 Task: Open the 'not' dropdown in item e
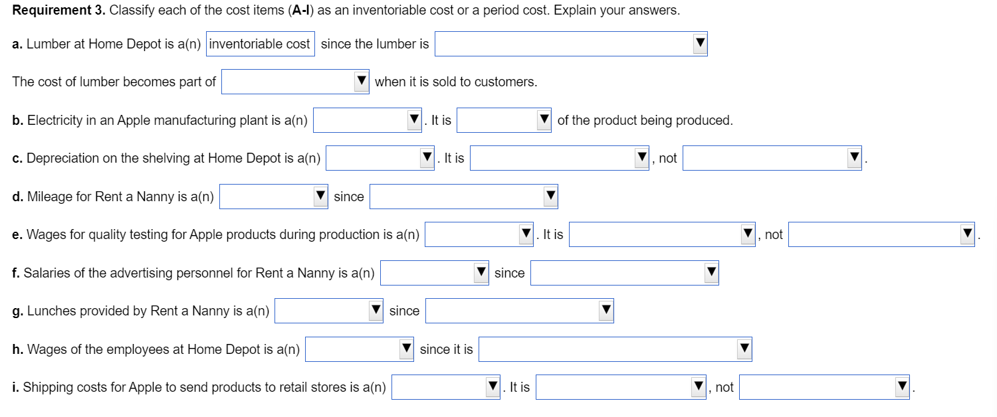[966, 234]
